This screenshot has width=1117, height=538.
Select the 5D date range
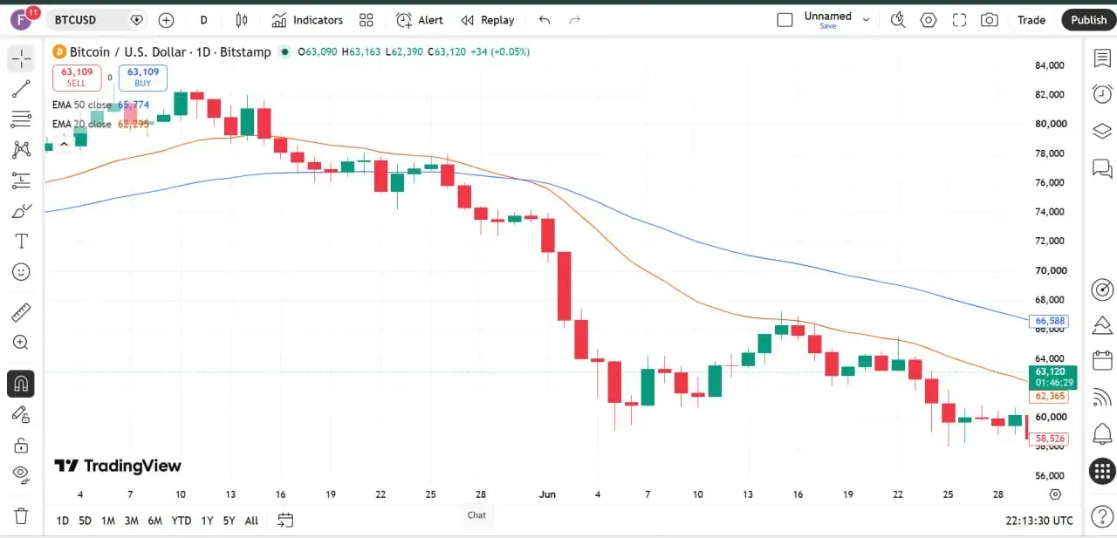point(85,521)
